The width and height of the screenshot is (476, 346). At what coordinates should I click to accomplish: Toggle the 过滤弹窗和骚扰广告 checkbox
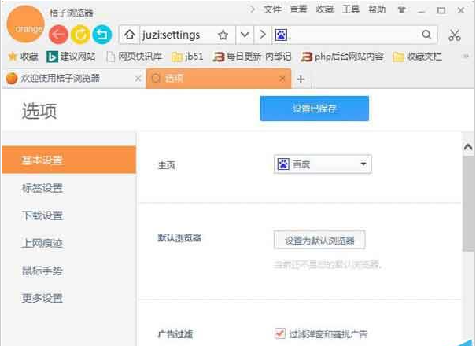point(279,333)
